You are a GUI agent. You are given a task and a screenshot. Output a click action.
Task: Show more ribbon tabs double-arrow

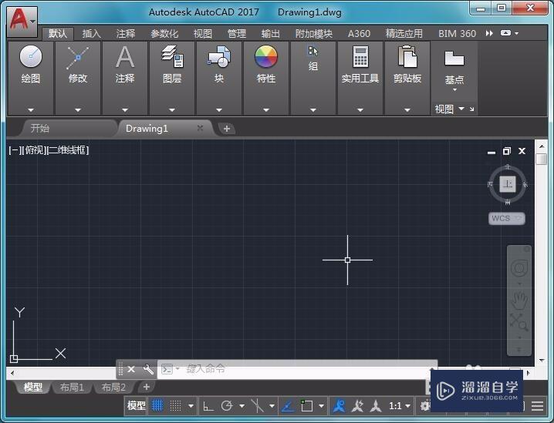(489, 33)
